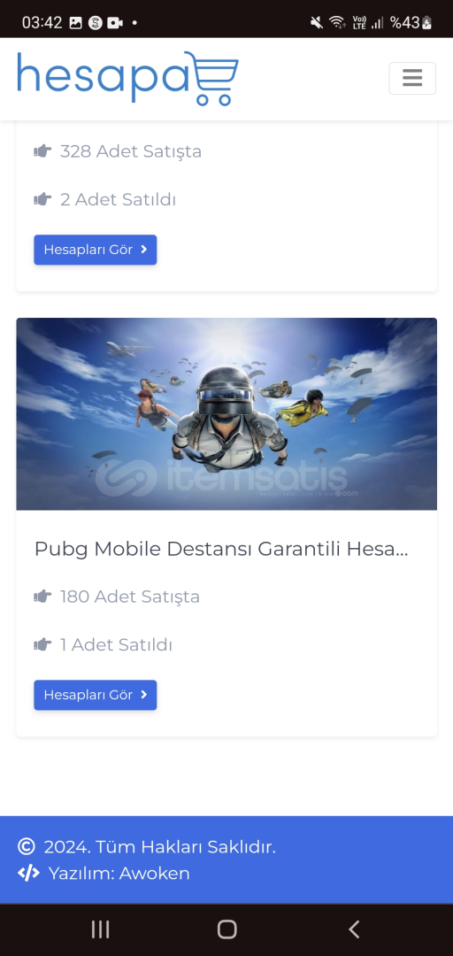
Task: Open the Pubg Mobile banner image
Action: (x=226, y=413)
